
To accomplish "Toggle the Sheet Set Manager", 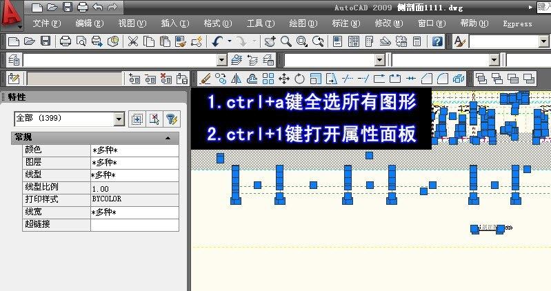I will pos(385,41).
